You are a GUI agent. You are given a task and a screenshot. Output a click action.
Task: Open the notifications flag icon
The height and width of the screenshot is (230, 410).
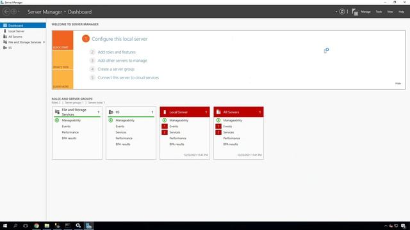point(354,11)
